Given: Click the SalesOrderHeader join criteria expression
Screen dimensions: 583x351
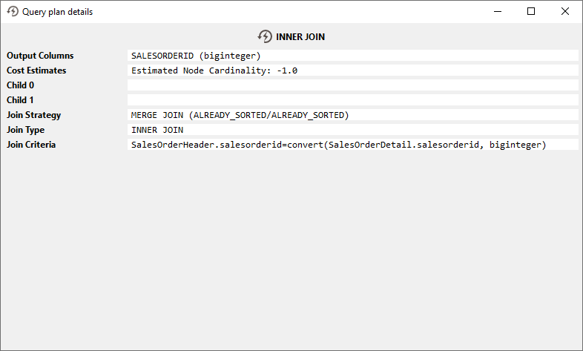Looking at the screenshot, I should 338,145.
